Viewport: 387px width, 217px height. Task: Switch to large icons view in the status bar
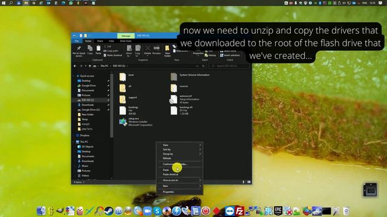(x=249, y=182)
